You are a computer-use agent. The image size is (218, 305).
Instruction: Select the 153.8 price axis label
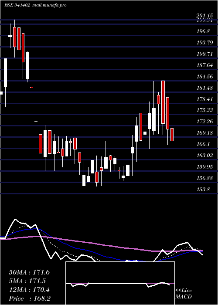pos(203,189)
